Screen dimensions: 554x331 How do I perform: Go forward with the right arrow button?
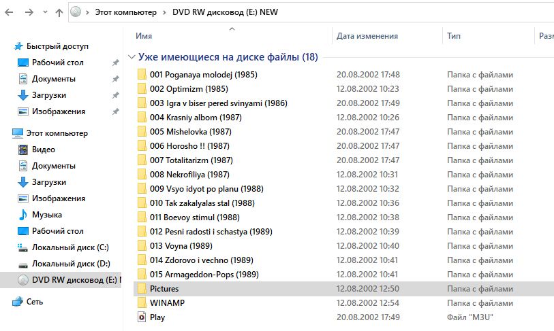pos(29,12)
